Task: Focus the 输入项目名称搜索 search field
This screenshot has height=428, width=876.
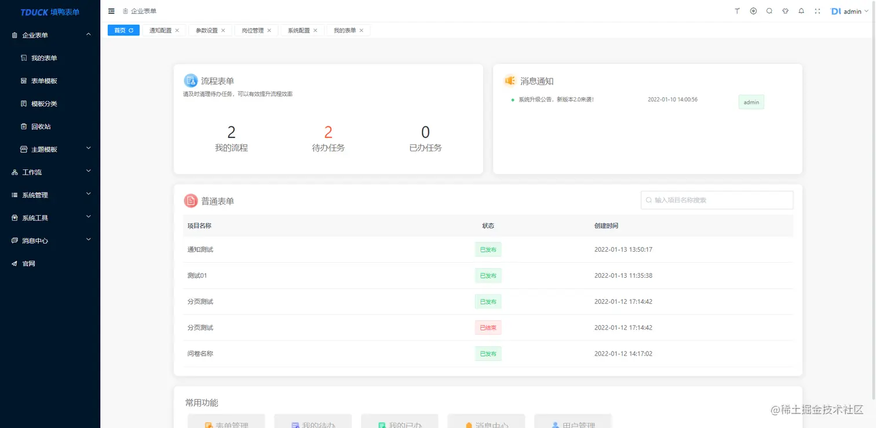Action: [717, 200]
